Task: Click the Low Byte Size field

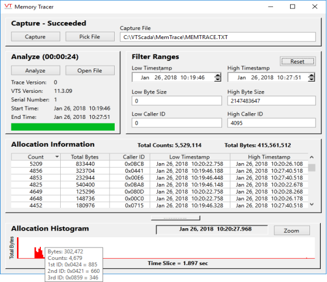Action: pyautogui.click(x=177, y=101)
